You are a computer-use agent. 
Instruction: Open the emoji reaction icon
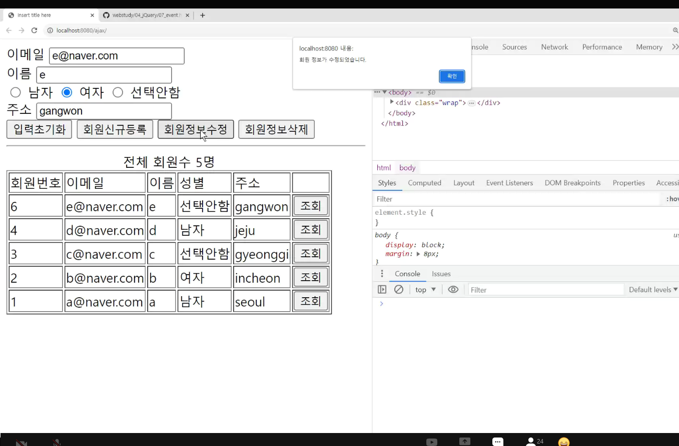click(x=564, y=442)
